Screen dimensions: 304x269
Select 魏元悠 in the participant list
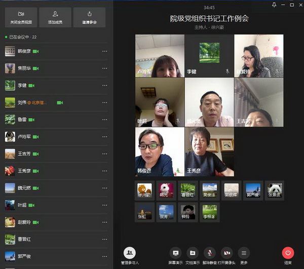(24, 188)
